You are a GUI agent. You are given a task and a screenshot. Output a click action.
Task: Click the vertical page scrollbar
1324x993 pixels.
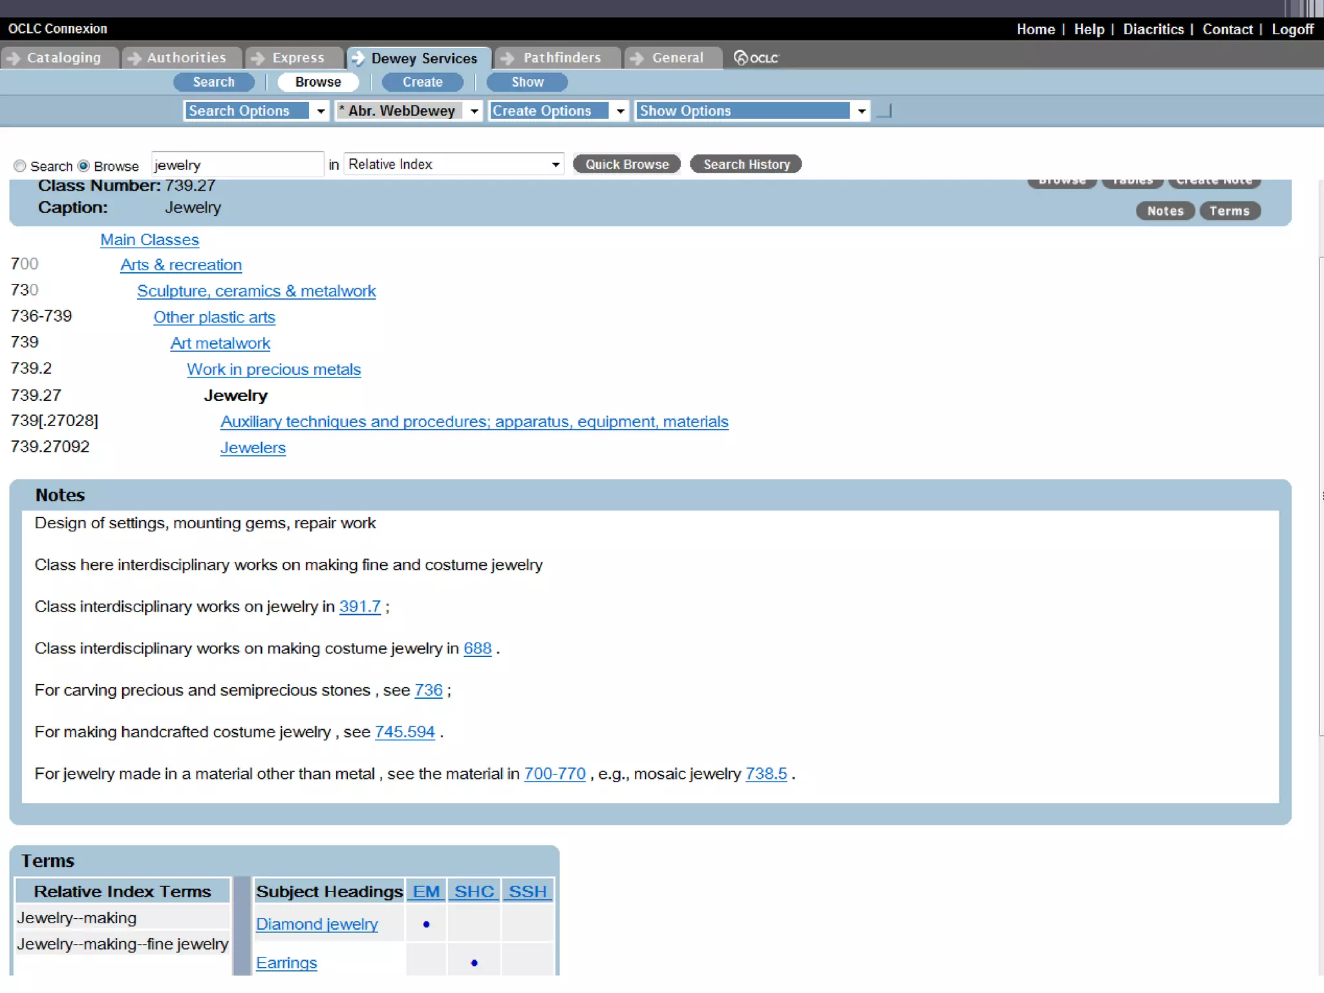pyautogui.click(x=1321, y=496)
